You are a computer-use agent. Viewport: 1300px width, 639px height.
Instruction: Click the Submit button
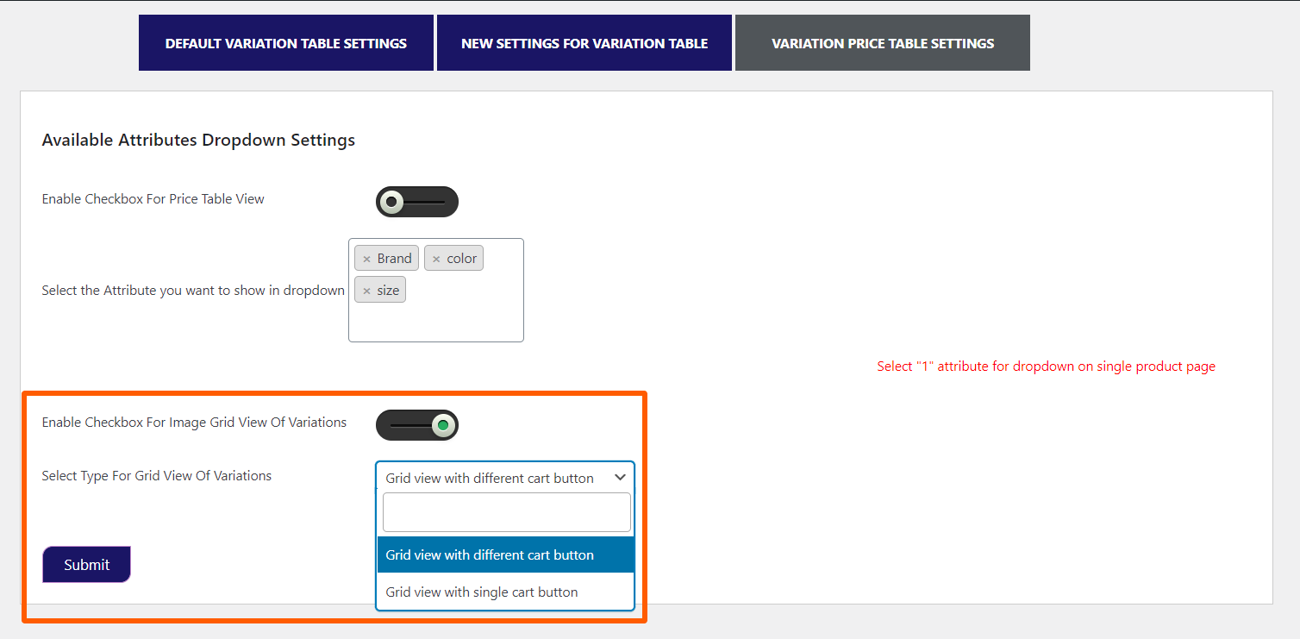point(86,564)
